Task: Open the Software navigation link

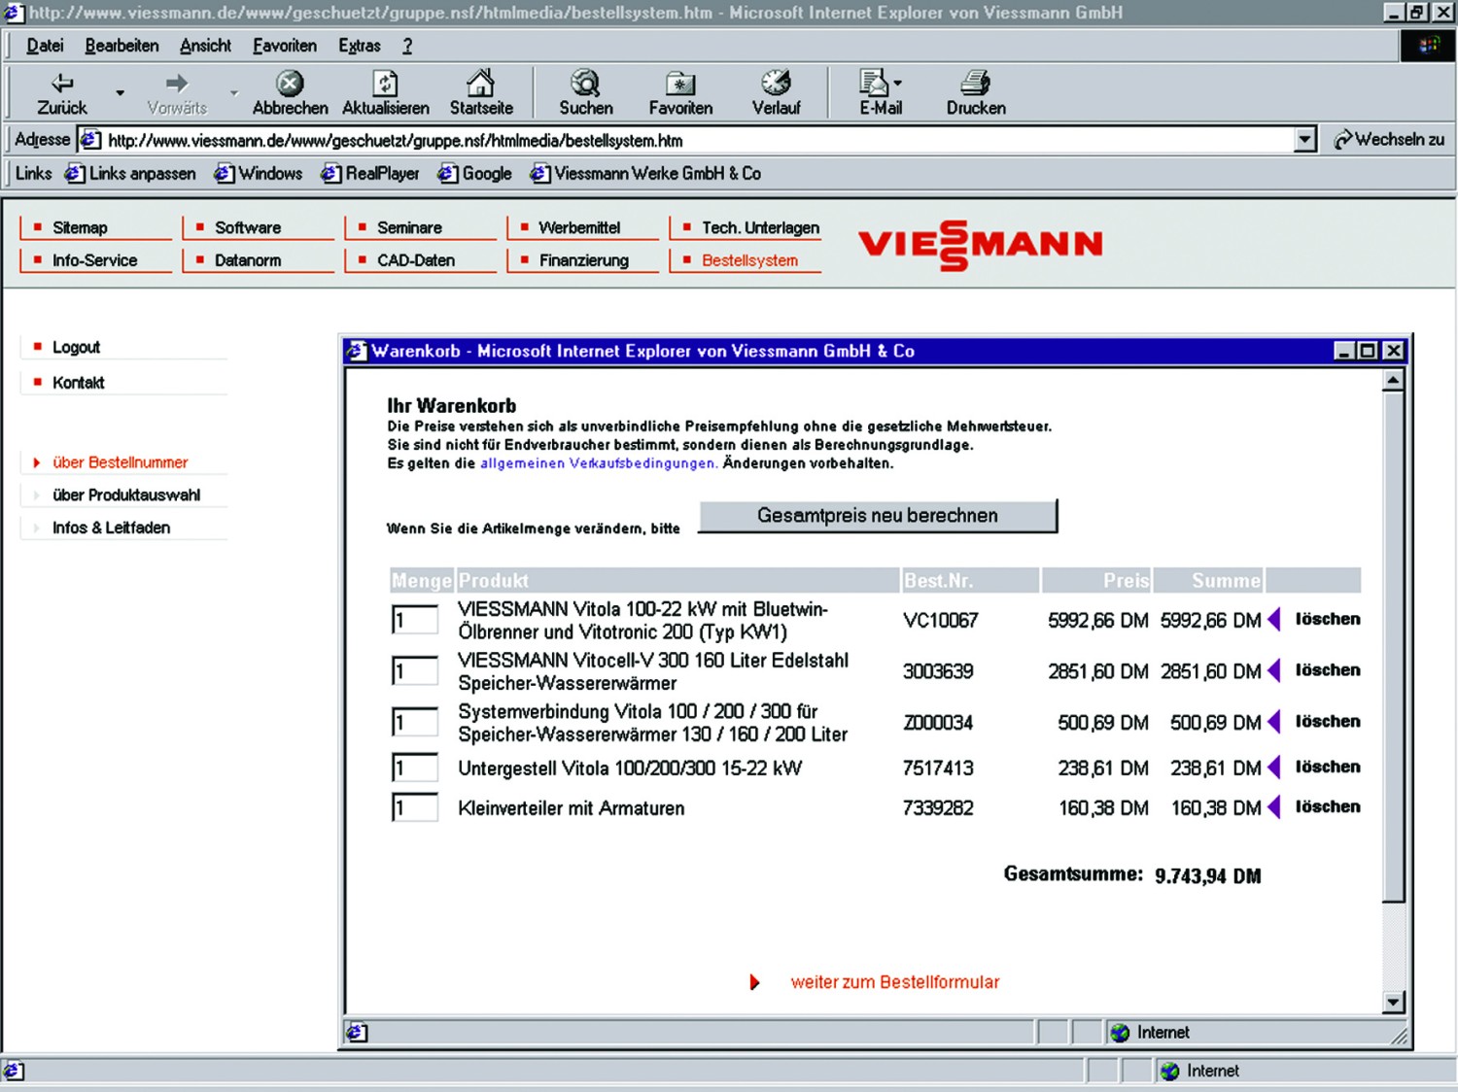Action: click(x=247, y=227)
